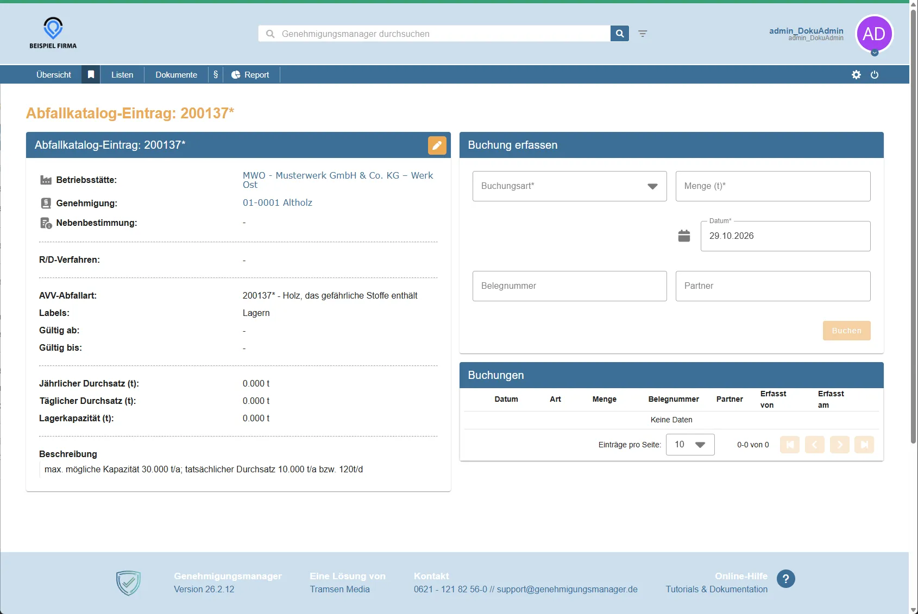The height and width of the screenshot is (614, 918).
Task: Open the calendar date picker icon
Action: point(684,236)
